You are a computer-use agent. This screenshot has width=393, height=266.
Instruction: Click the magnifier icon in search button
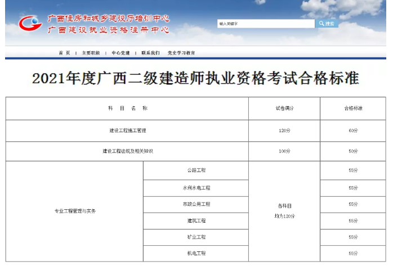321,24
